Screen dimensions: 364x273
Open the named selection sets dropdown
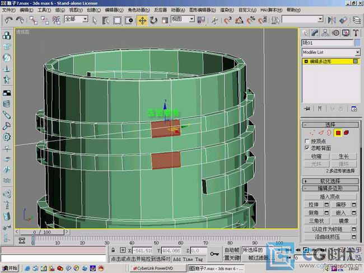(x=320, y=19)
